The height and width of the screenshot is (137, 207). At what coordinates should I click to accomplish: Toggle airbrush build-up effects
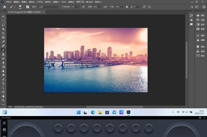point(105,7)
